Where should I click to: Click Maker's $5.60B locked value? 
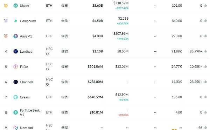click(98, 6)
